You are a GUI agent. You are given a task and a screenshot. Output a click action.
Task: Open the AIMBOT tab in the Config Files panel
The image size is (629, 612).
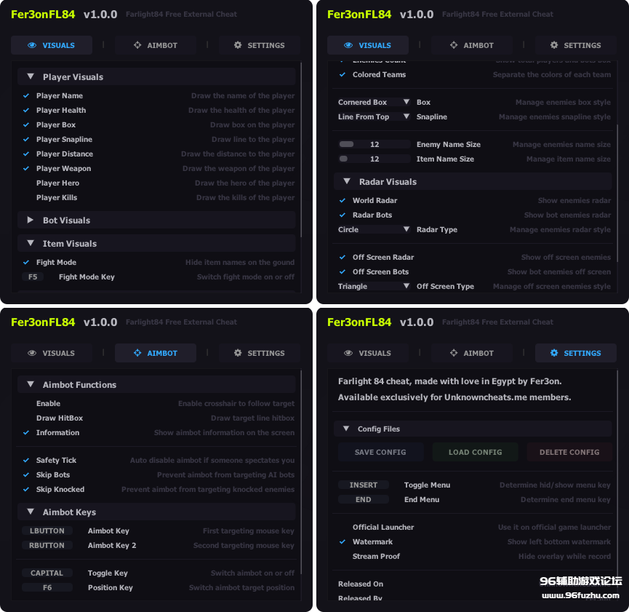click(472, 353)
